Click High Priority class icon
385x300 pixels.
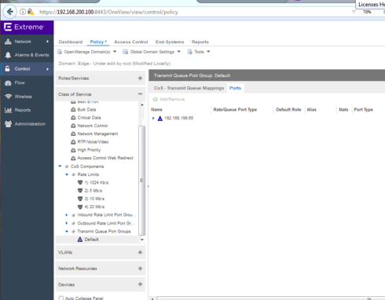pos(73,150)
